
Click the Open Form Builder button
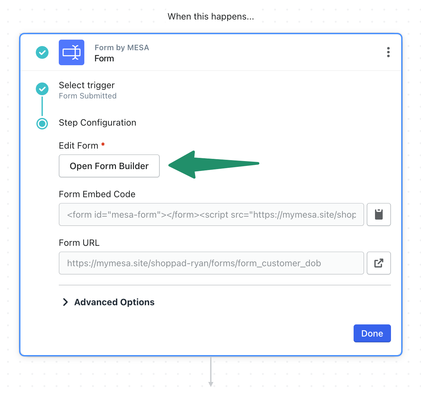coord(109,166)
